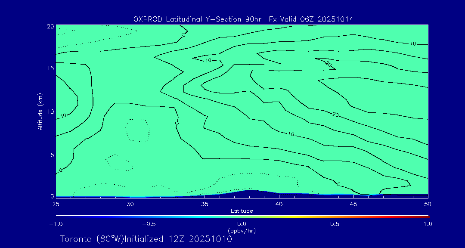Click contour label 0 near latitude 33 at 8 km

pyautogui.click(x=177, y=123)
